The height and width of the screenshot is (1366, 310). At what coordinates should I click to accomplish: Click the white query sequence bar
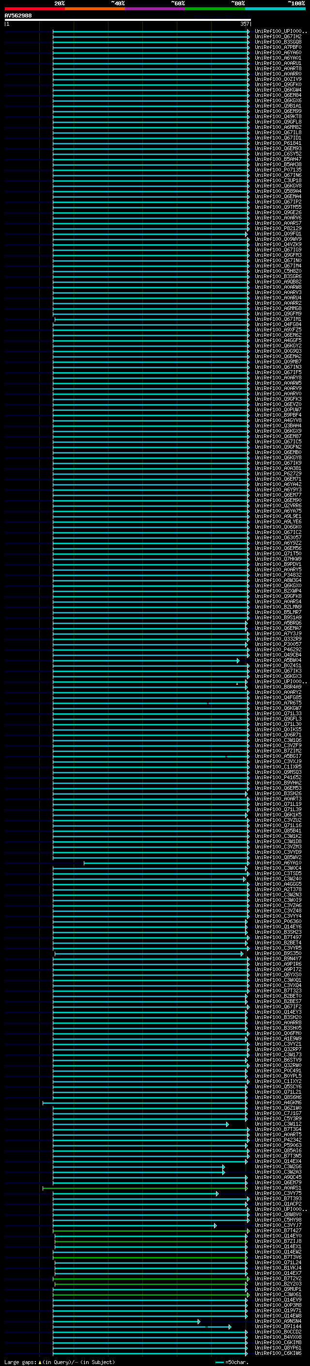click(x=128, y=20)
